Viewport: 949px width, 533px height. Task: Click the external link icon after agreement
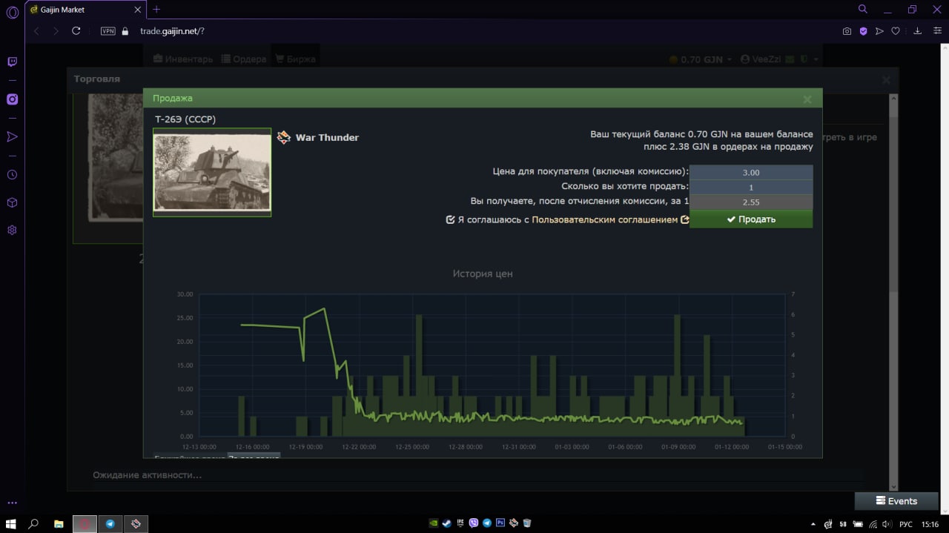pos(684,219)
